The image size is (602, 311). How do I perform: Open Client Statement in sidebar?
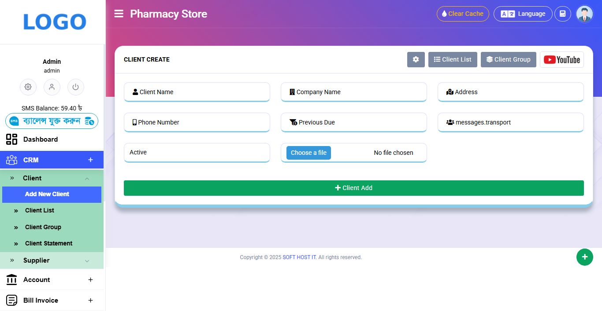click(48, 244)
